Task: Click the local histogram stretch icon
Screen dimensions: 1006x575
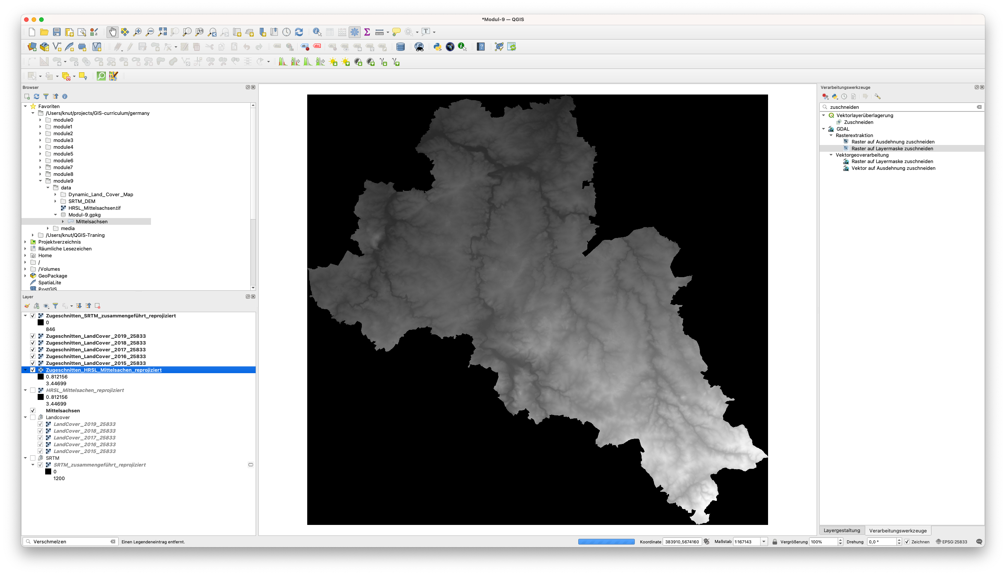Action: point(283,62)
